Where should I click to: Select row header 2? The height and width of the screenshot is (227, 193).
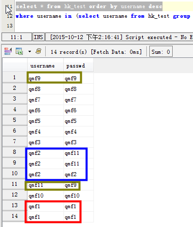(x=15, y=88)
